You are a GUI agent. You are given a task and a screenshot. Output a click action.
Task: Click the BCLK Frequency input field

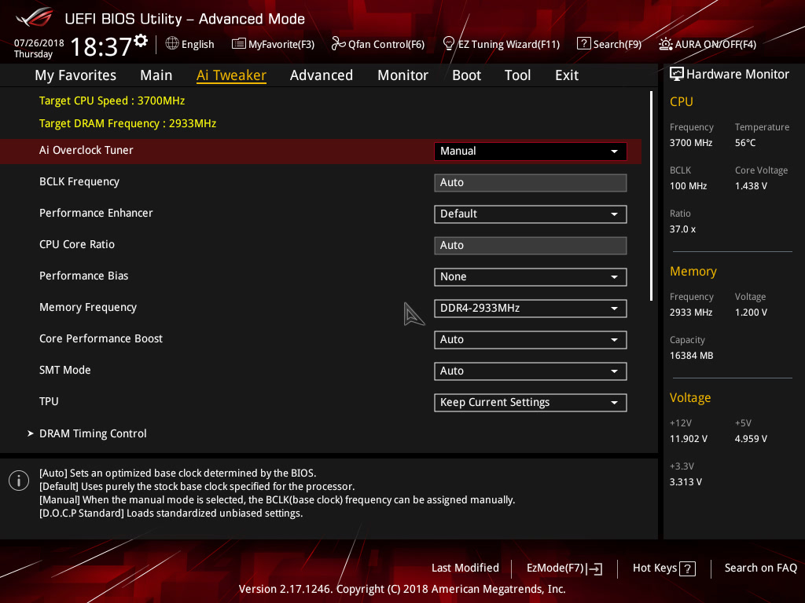(x=531, y=182)
